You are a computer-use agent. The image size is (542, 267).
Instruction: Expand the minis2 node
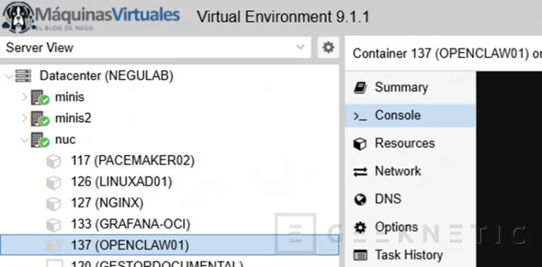[x=24, y=118]
